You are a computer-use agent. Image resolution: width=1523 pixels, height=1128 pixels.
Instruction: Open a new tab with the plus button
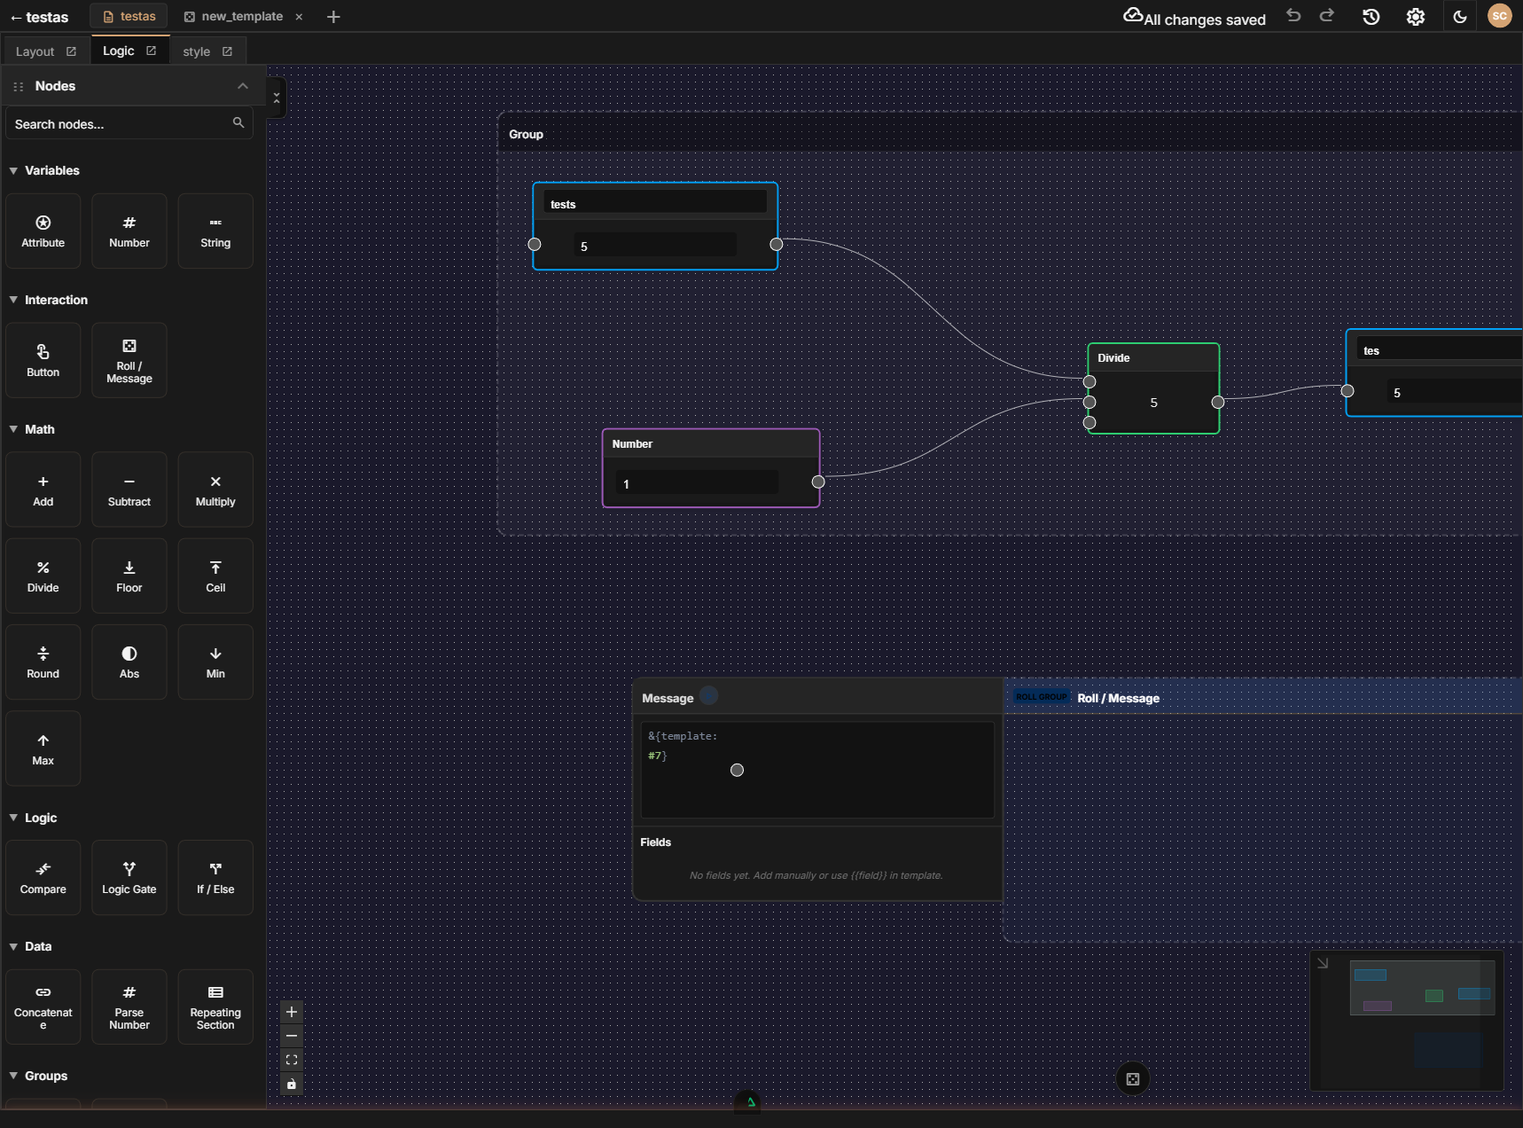coord(333,16)
